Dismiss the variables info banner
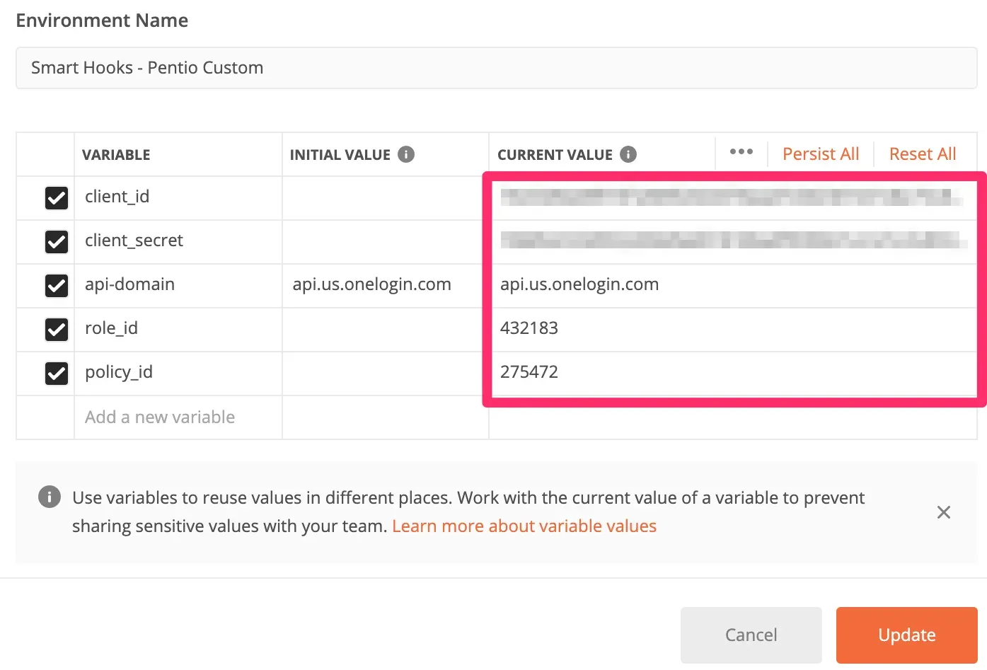 pyautogui.click(x=943, y=512)
